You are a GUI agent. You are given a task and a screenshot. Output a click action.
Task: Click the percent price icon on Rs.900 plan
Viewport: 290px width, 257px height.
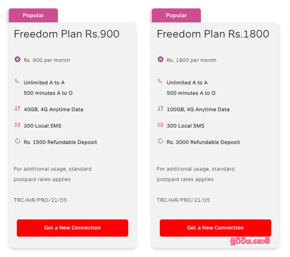point(18,60)
